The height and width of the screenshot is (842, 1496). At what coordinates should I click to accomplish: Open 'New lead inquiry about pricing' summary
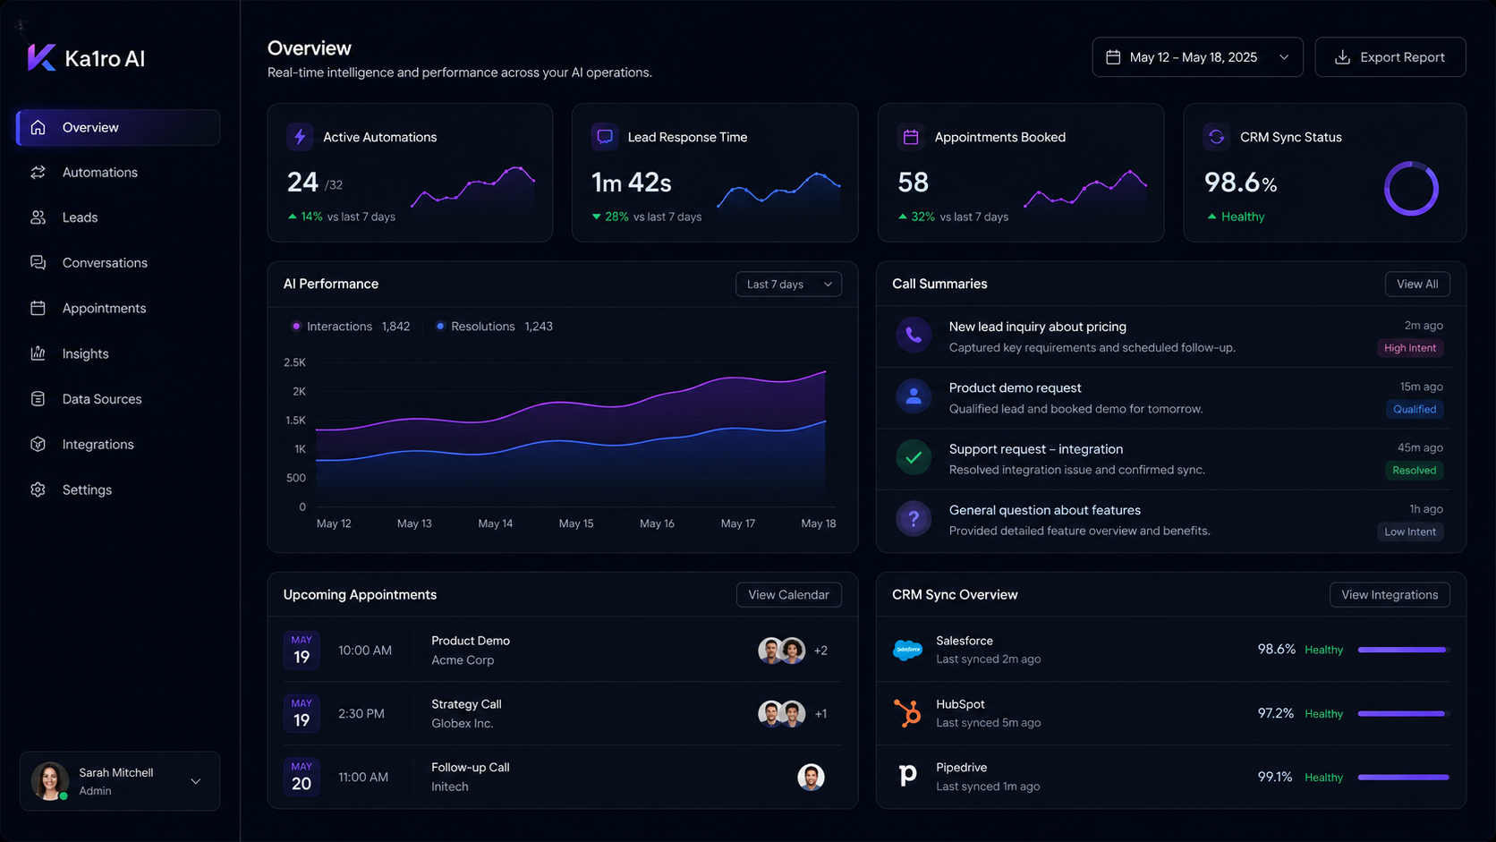(x=1170, y=336)
